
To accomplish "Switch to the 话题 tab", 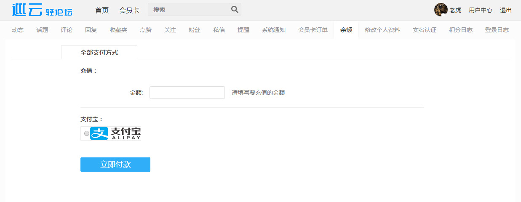I will tap(42, 30).
